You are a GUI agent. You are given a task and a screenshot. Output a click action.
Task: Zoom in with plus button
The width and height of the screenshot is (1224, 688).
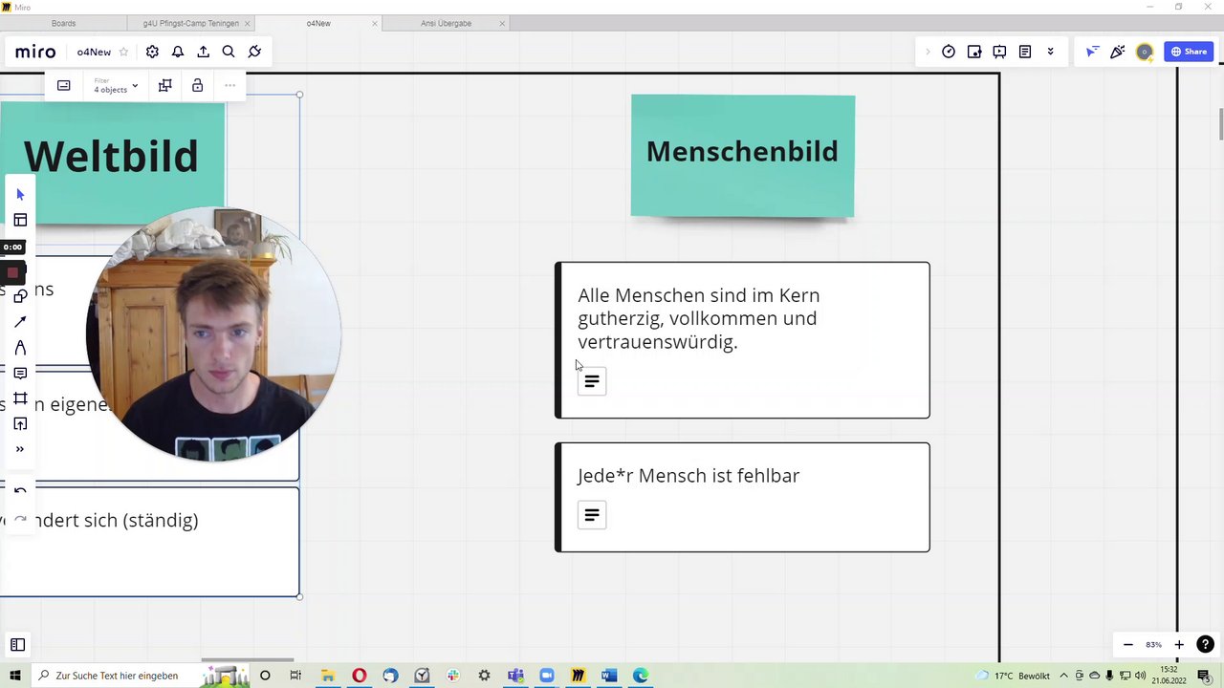(x=1179, y=645)
